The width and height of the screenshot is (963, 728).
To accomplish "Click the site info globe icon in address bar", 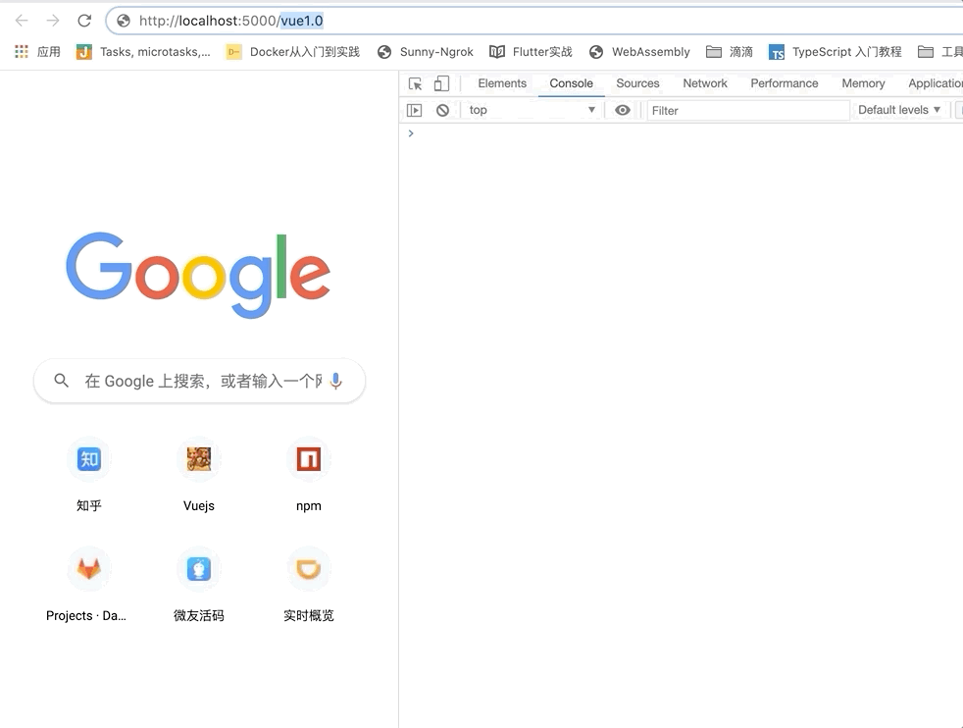I will point(124,21).
